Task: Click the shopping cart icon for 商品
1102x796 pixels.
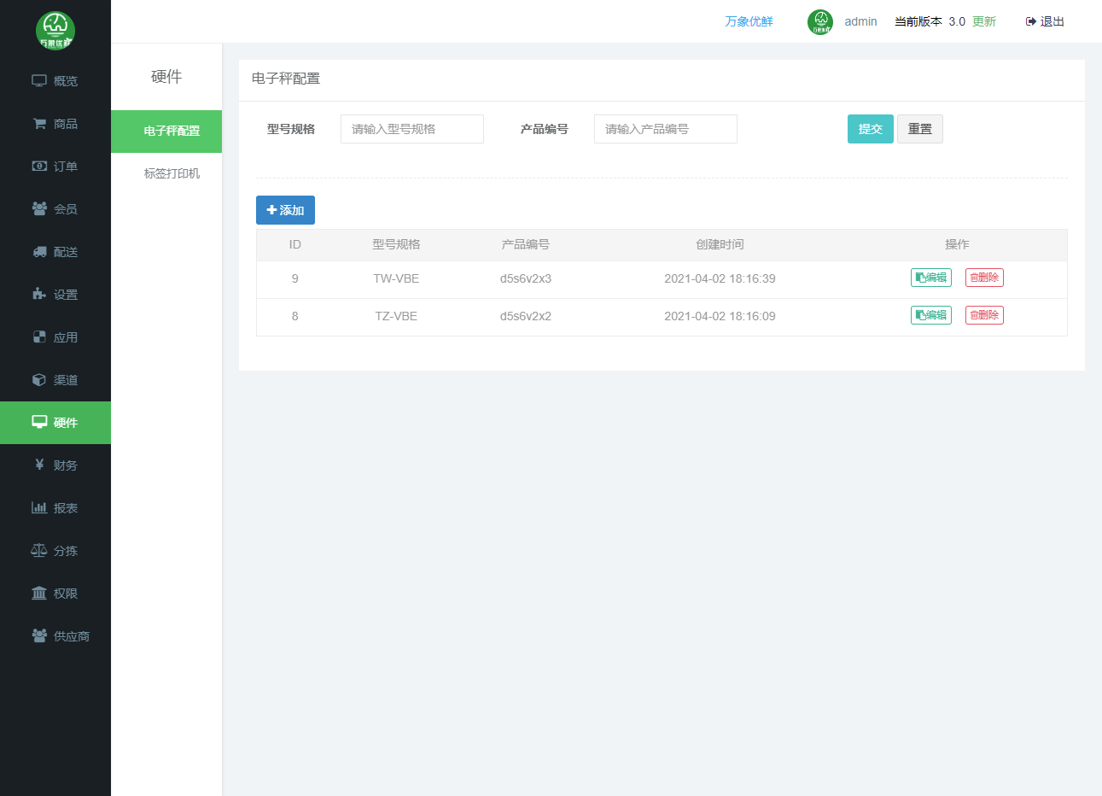Action: (39, 124)
